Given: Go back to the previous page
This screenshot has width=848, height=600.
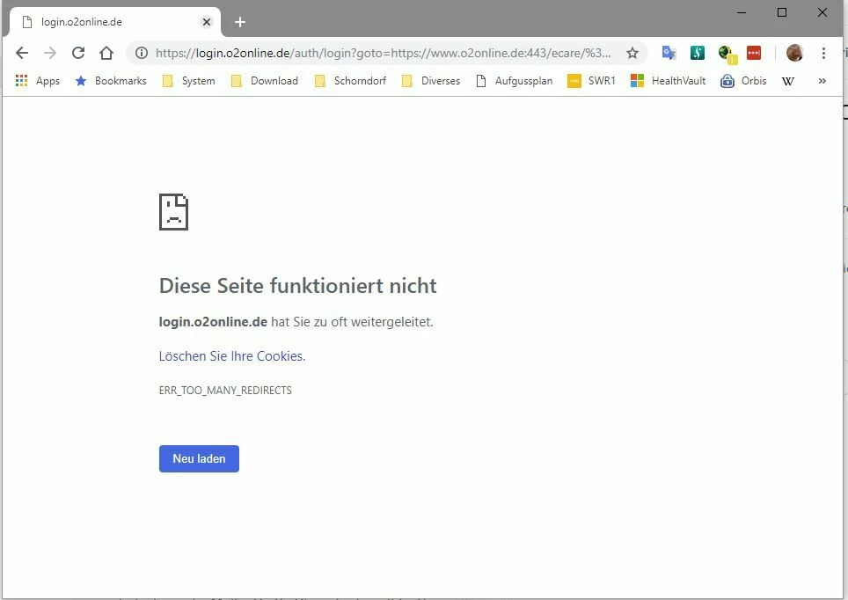Looking at the screenshot, I should [x=22, y=53].
